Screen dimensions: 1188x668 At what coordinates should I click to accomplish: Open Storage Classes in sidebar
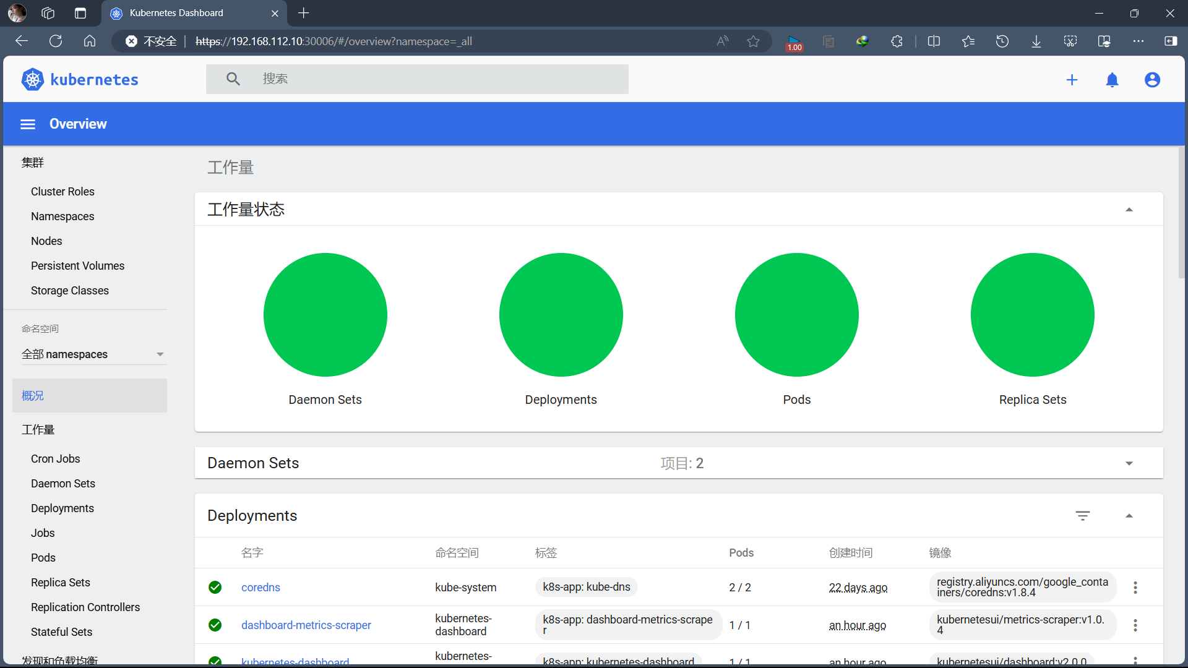tap(69, 291)
